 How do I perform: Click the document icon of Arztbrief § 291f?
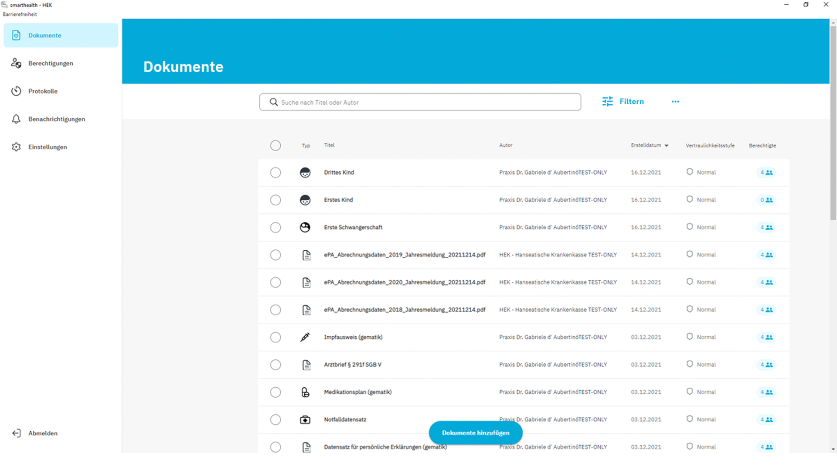click(x=306, y=365)
